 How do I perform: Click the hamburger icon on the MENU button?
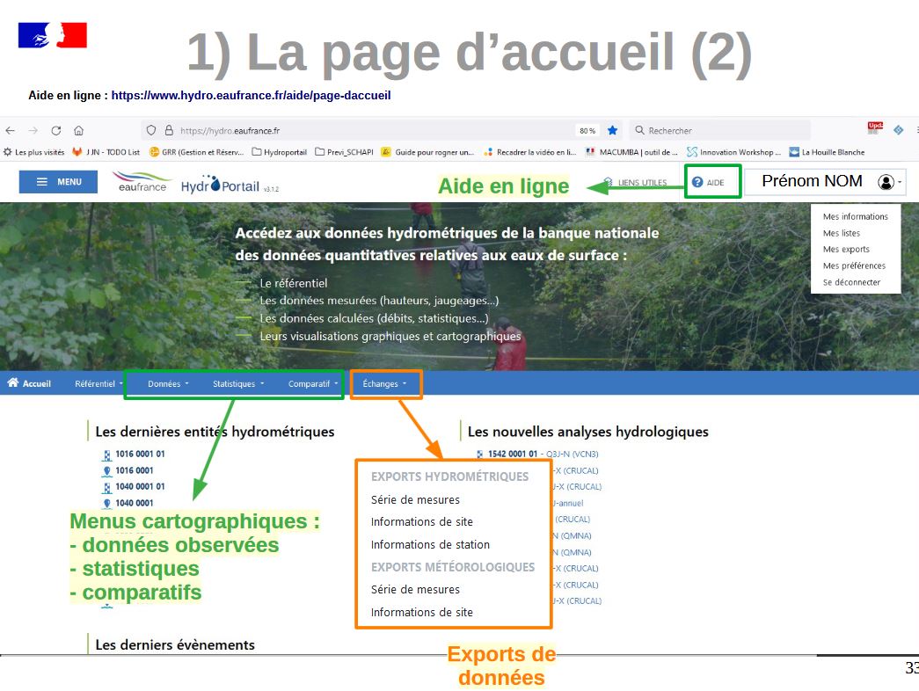click(x=42, y=182)
